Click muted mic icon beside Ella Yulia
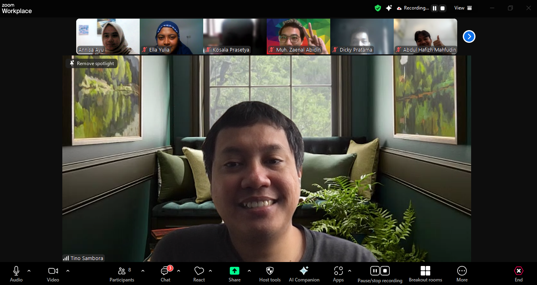 pyautogui.click(x=145, y=50)
